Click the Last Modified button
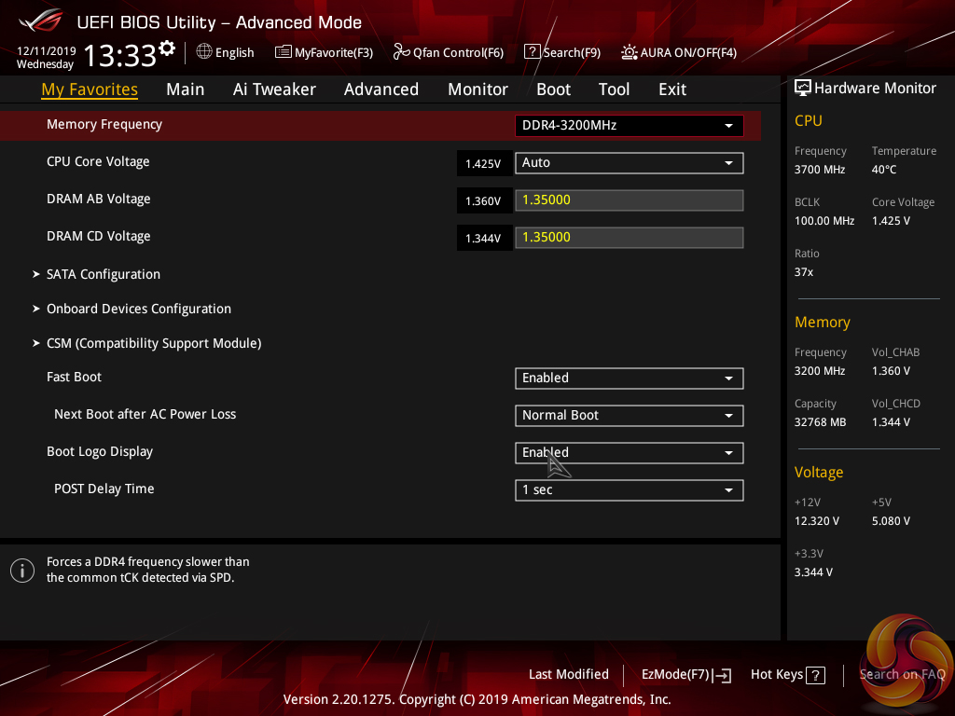 [568, 674]
